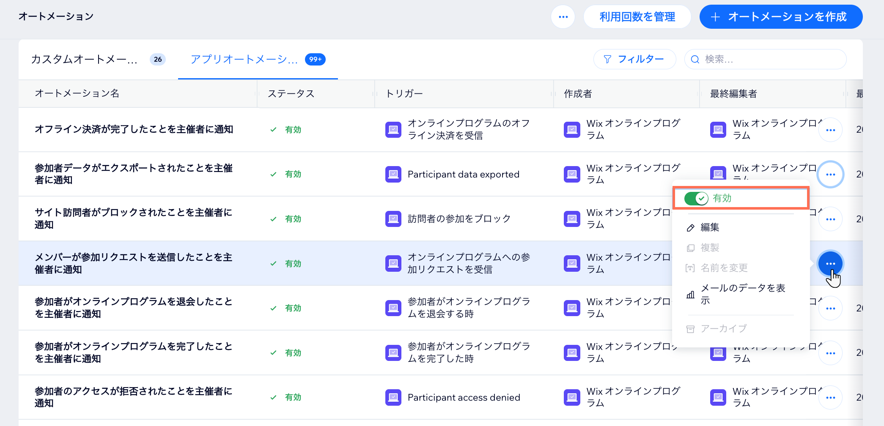The height and width of the screenshot is (426, 884).
Task: Open the actions menu on the Participant access denied row
Action: coord(830,397)
